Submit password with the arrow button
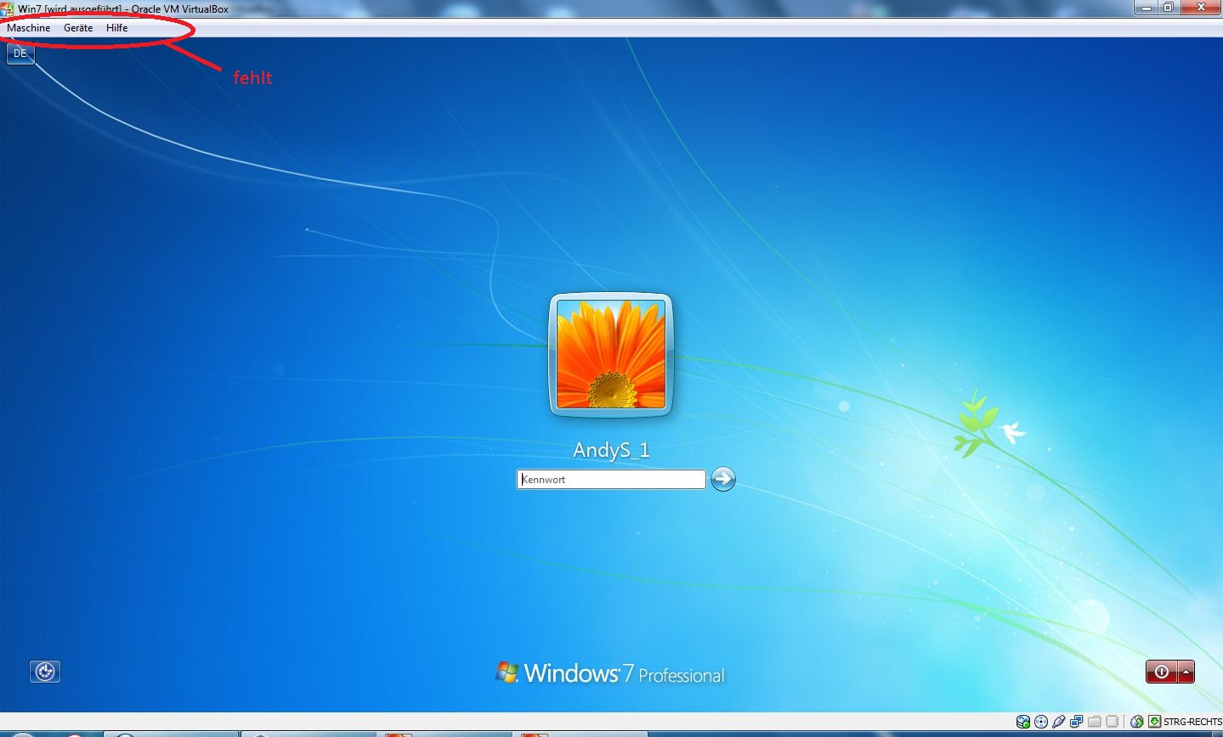Screen dimensions: 1223x737 tap(722, 479)
